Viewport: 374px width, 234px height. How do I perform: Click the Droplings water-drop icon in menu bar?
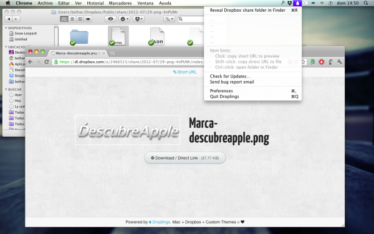point(297,3)
